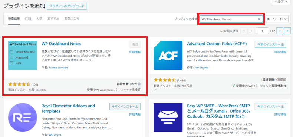Screen dimensions: 293x137
Task: Click the Advanced Custom Fields ACF icon
Action: click(x=168, y=56)
